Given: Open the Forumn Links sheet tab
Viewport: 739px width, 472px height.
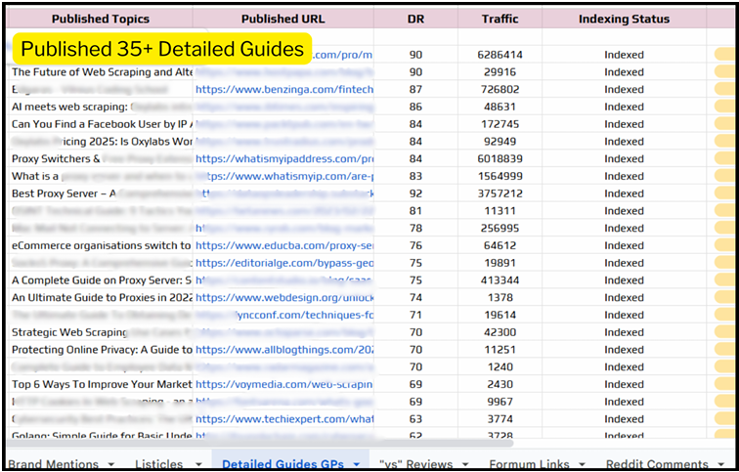Looking at the screenshot, I should 529,463.
